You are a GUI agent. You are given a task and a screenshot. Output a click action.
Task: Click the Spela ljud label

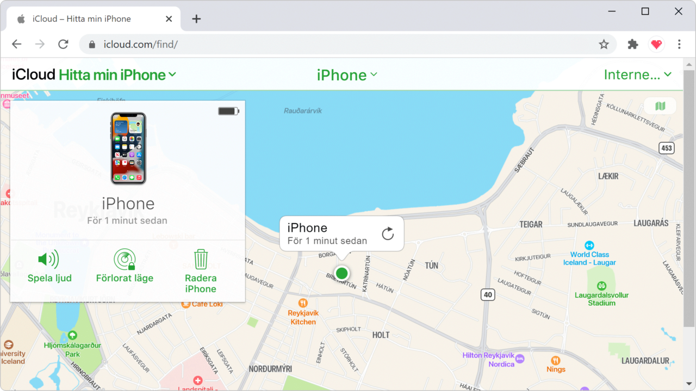click(x=49, y=278)
